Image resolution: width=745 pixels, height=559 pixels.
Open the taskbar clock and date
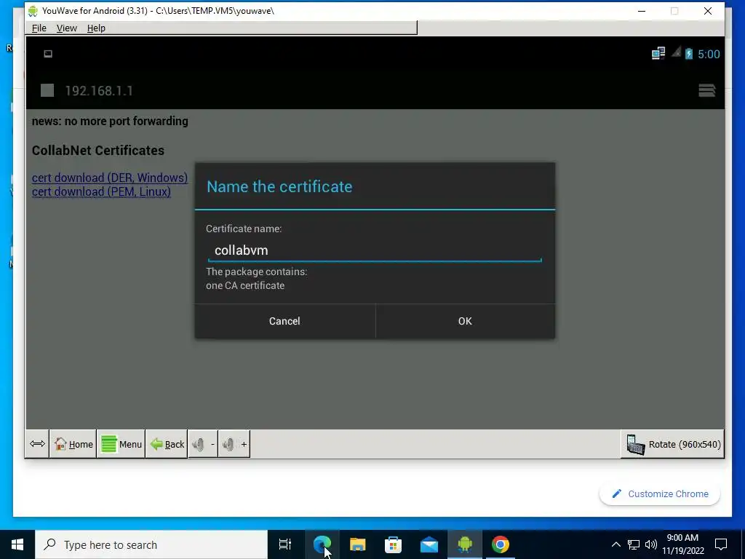click(682, 544)
